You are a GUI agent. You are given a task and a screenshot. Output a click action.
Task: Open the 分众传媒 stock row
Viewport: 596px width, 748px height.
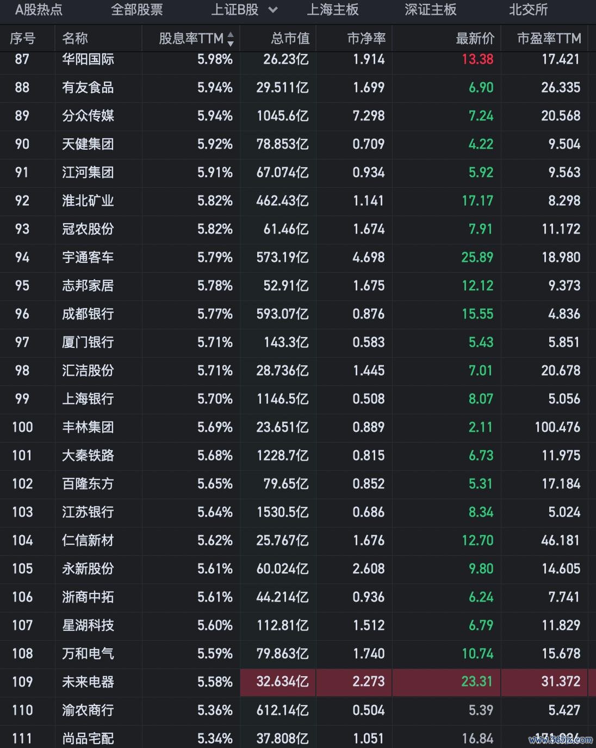(x=88, y=116)
